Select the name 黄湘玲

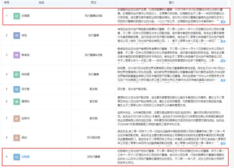[26, 101]
